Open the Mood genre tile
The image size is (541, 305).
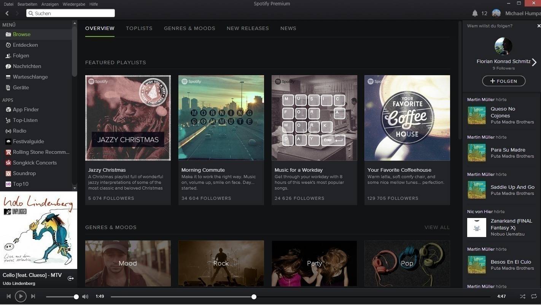click(x=128, y=263)
